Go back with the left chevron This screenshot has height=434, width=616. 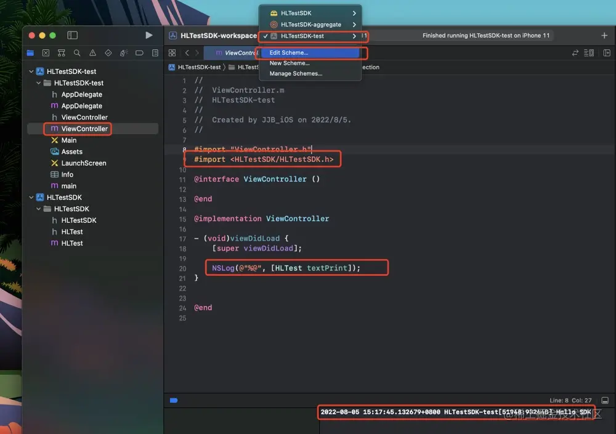[187, 52]
